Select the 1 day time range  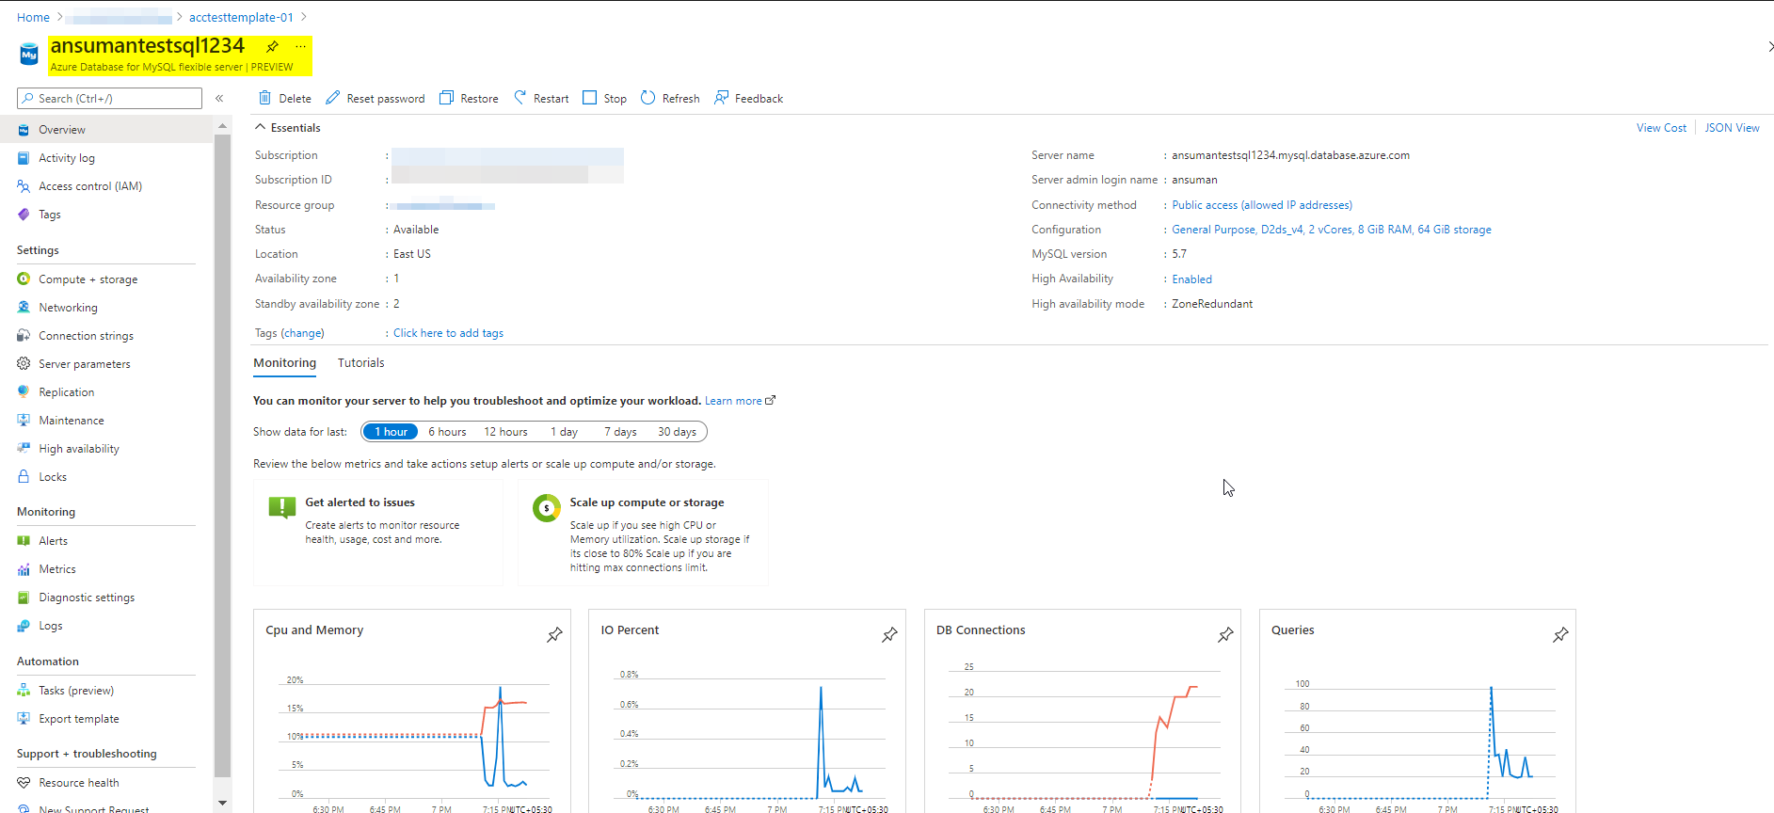[x=564, y=432]
